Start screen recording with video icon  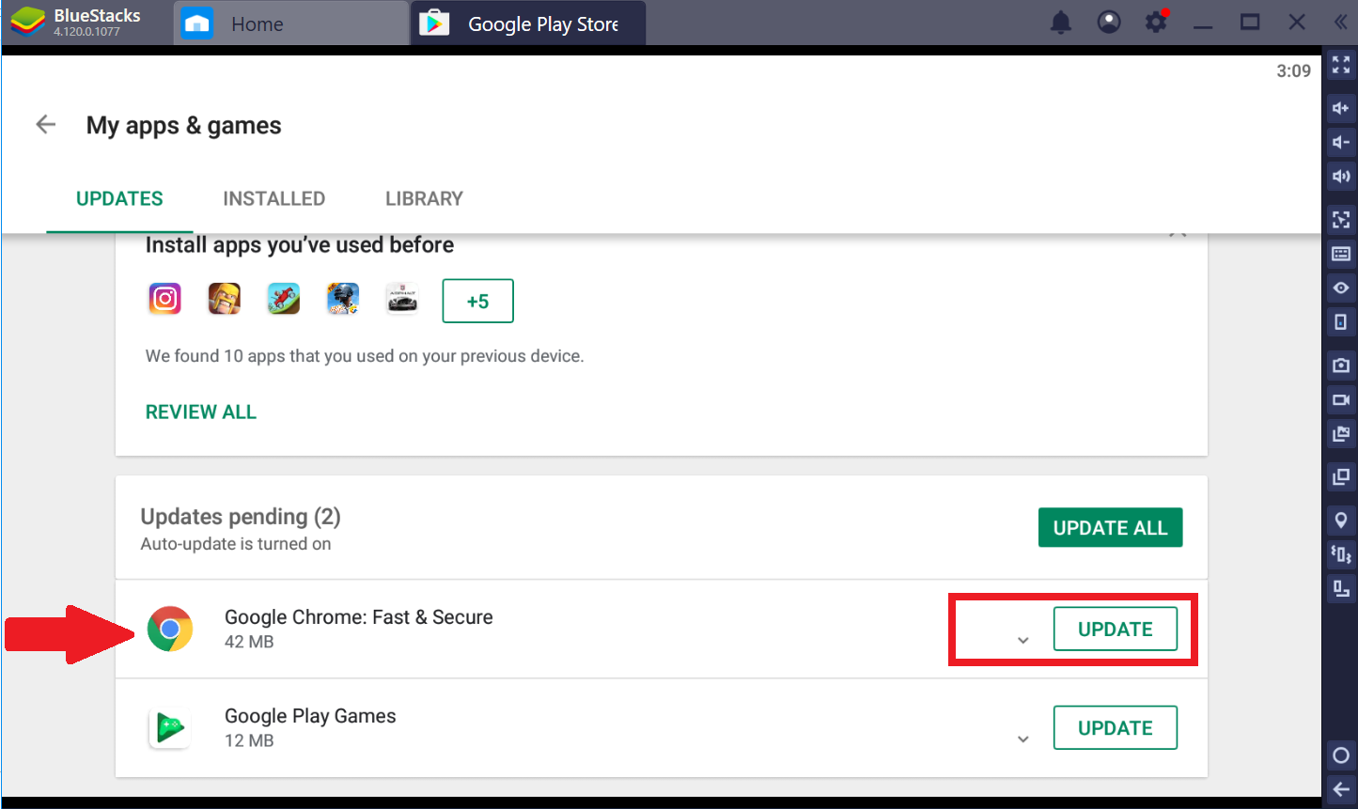tap(1341, 399)
